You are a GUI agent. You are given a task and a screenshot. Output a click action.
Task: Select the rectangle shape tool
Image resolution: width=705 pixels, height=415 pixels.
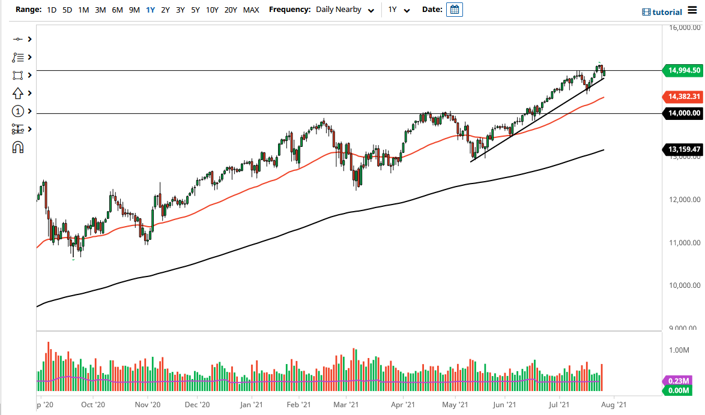click(x=18, y=75)
